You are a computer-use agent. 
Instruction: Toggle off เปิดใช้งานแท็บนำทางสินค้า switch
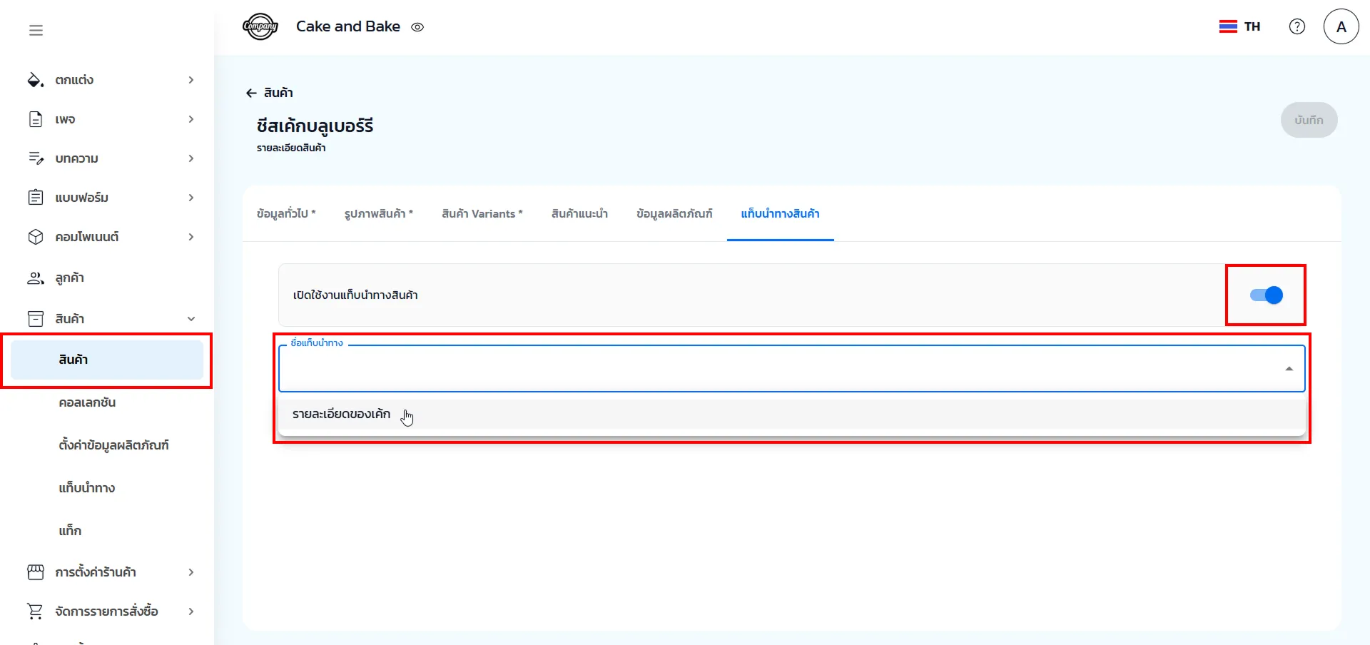click(x=1266, y=295)
